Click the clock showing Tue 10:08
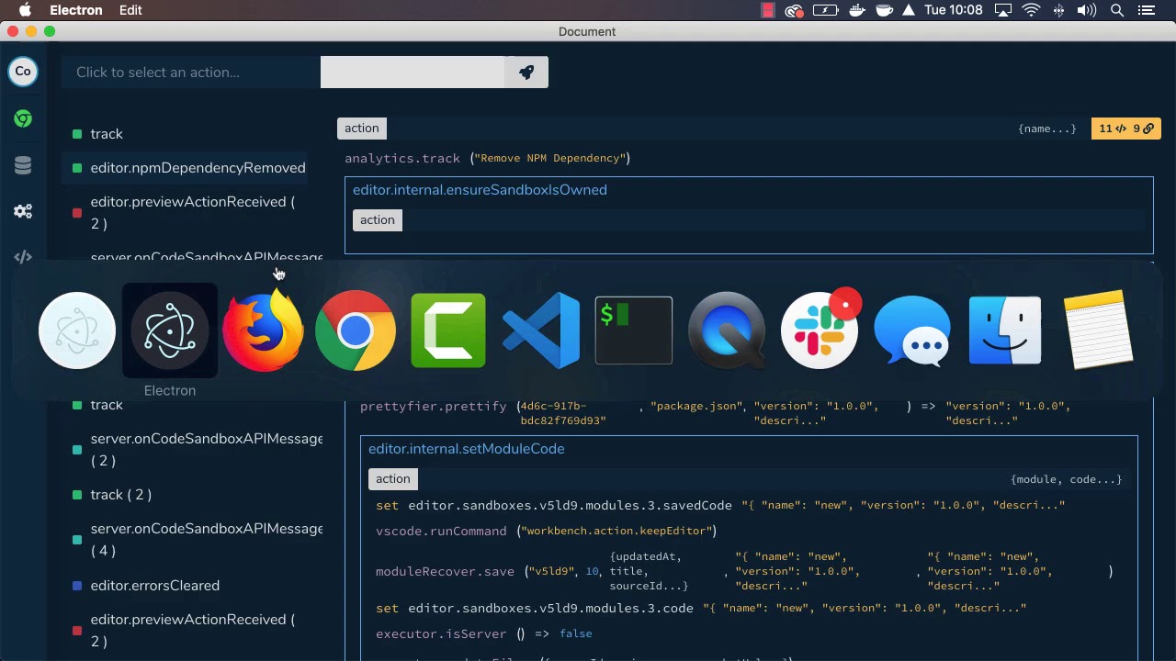The image size is (1176, 661). [953, 10]
